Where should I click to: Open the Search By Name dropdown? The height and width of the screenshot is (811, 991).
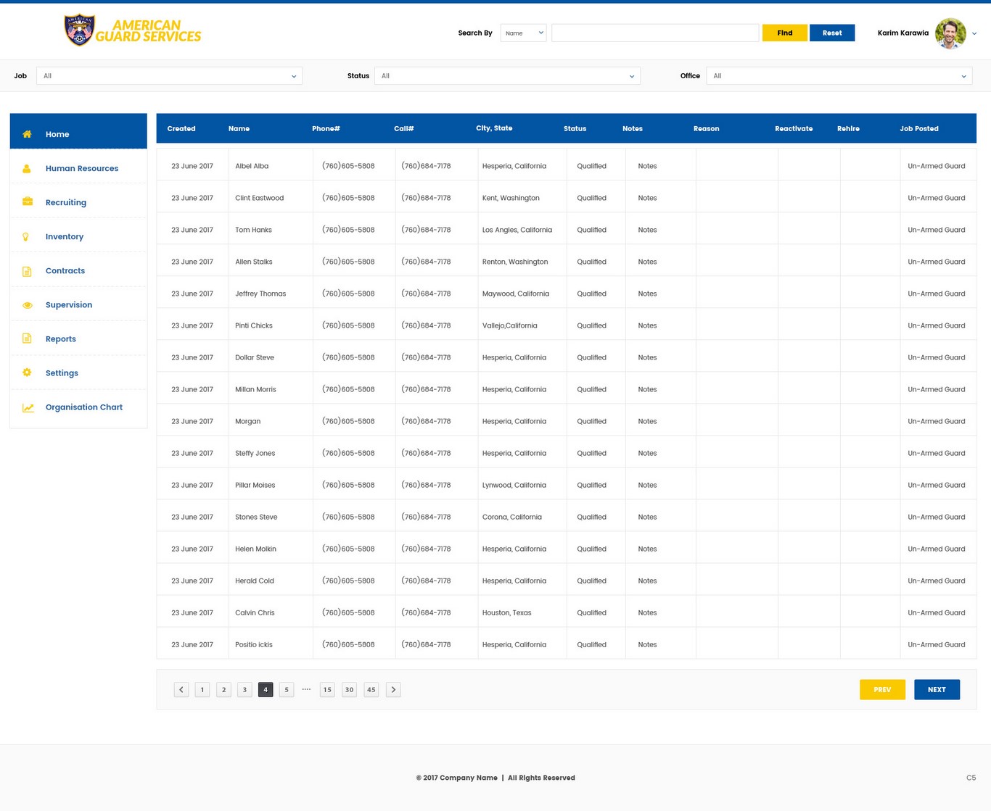pos(523,33)
